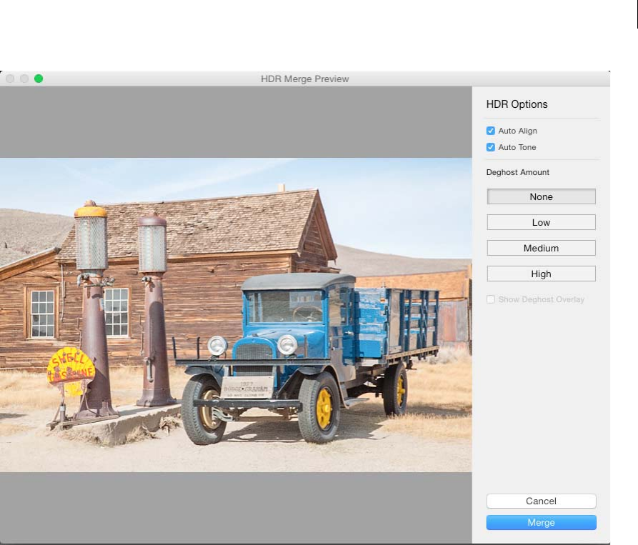The image size is (638, 545).
Task: Cancel the HDR merge
Action: [541, 501]
